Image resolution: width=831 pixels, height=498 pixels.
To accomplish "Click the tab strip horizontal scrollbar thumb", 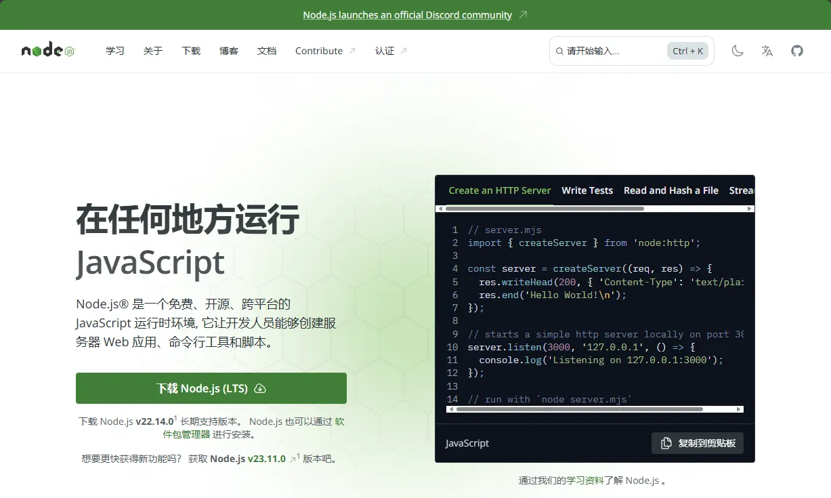I will pos(545,209).
